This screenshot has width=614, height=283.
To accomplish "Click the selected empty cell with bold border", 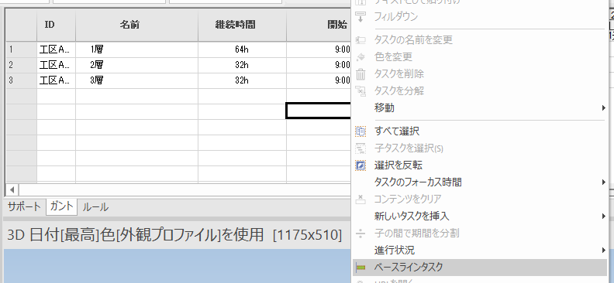I will point(319,111).
